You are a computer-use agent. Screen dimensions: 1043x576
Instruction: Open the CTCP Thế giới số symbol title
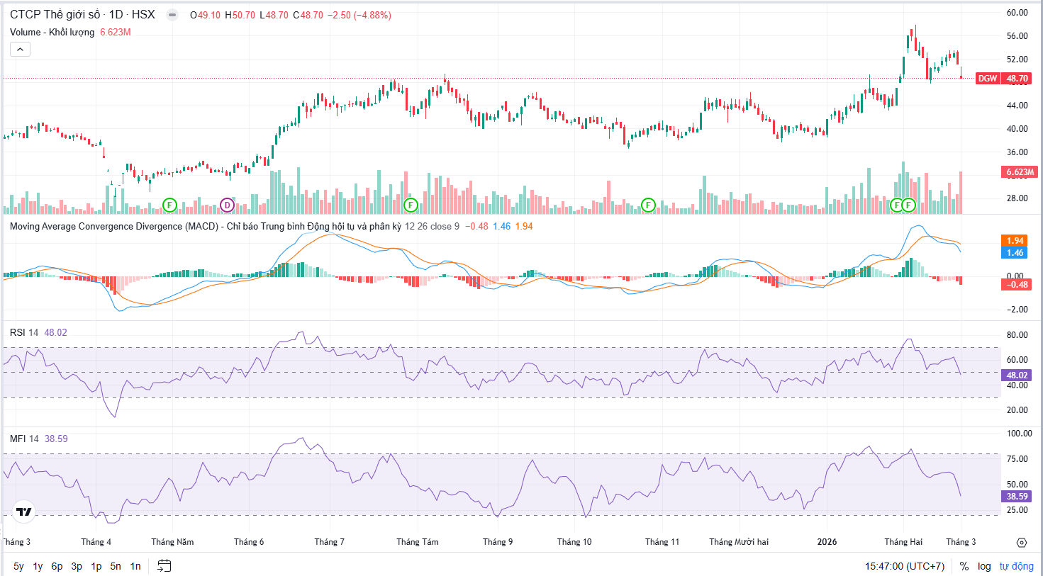[x=55, y=15]
